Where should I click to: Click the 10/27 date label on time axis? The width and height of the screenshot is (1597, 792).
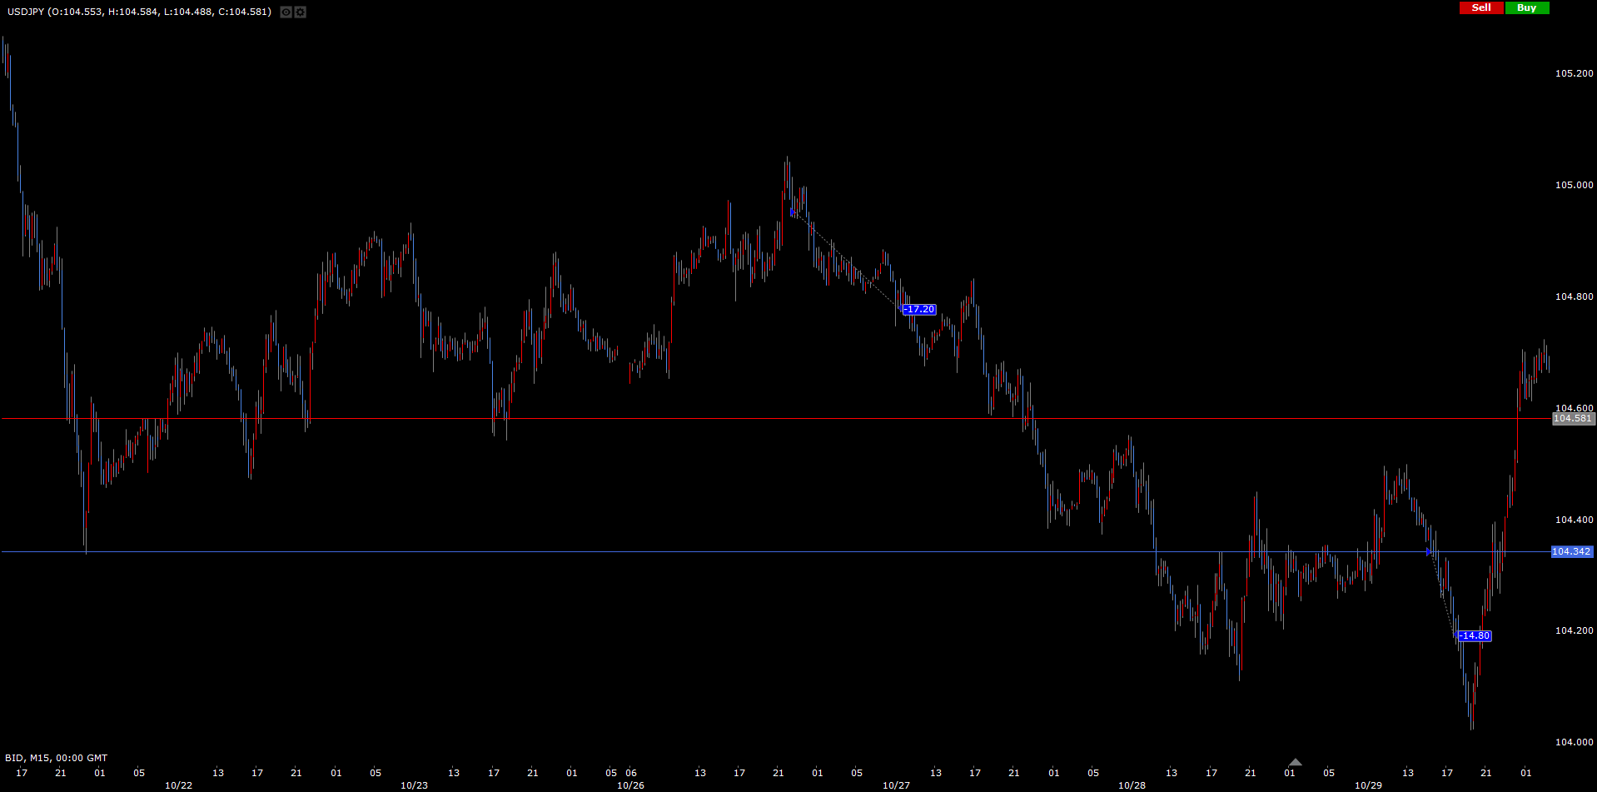pyautogui.click(x=896, y=785)
